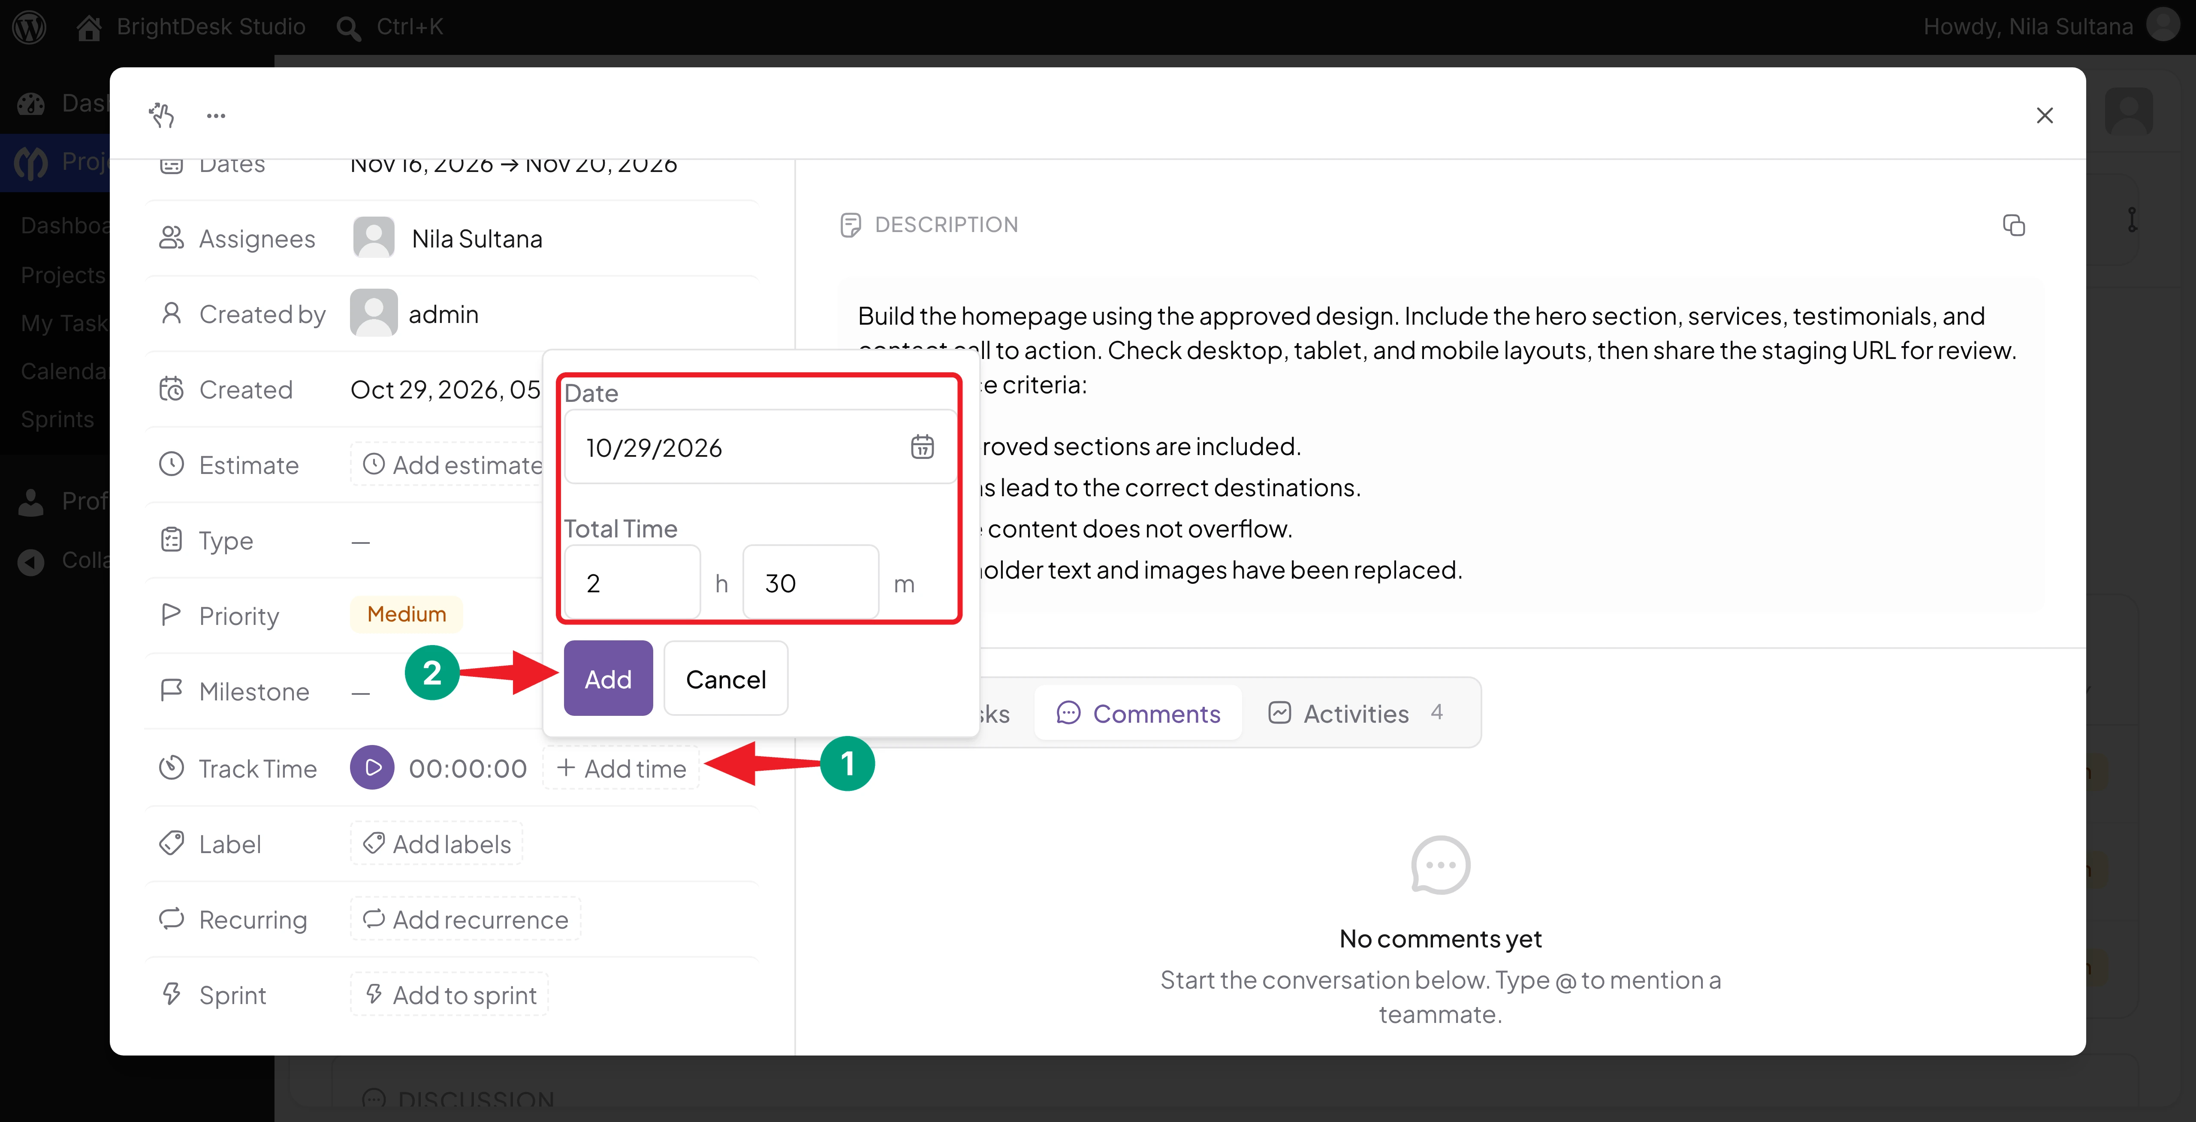Open the BrightDesk Studio home icon
2196x1122 pixels.
click(x=90, y=27)
